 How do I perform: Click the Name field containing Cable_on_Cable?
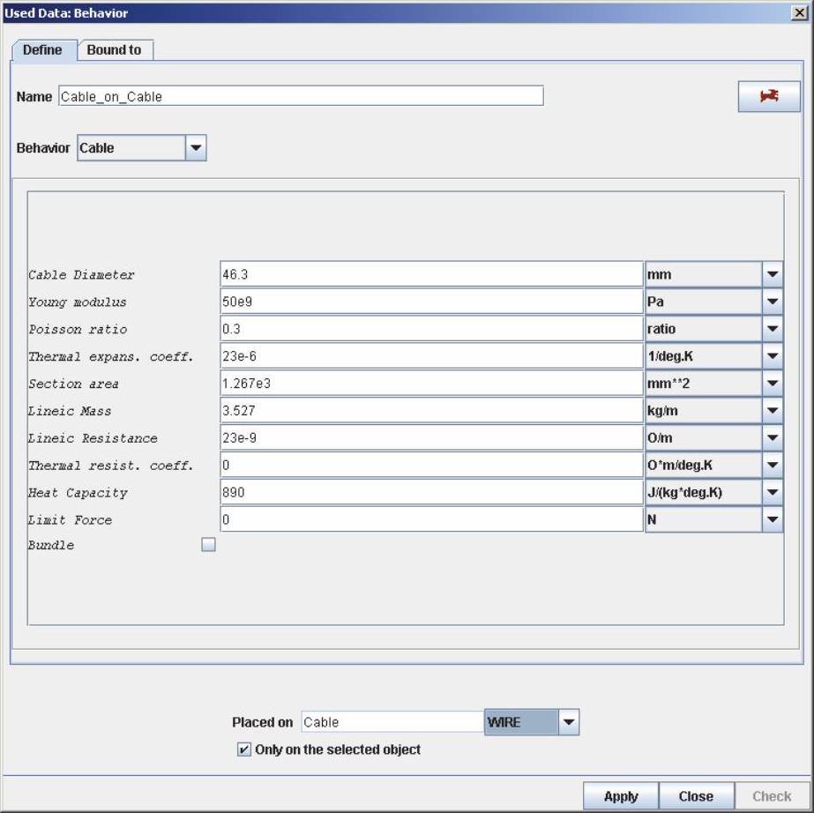(300, 97)
